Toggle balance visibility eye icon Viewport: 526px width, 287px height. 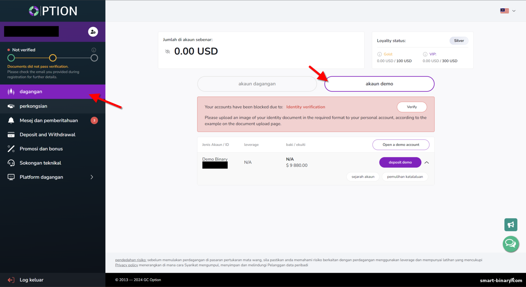click(168, 51)
